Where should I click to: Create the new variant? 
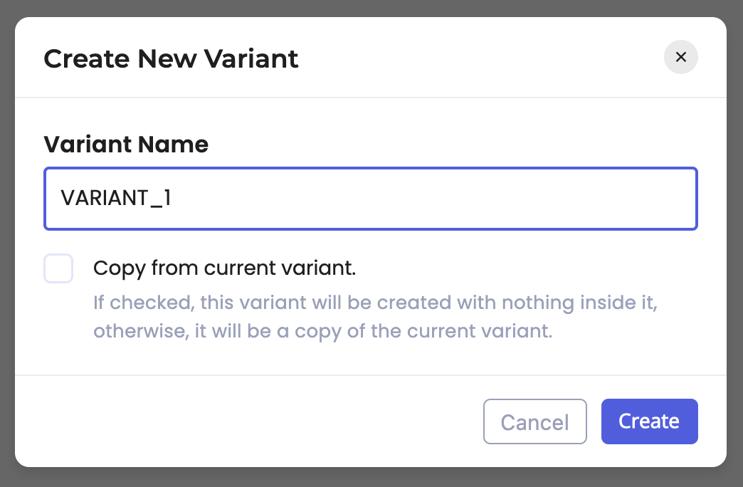tap(649, 421)
